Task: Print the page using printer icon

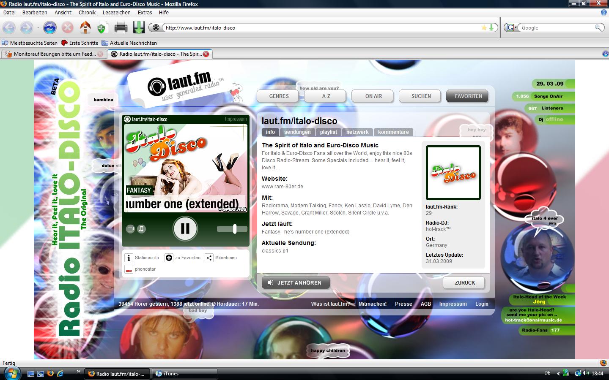Action: pyautogui.click(x=121, y=28)
